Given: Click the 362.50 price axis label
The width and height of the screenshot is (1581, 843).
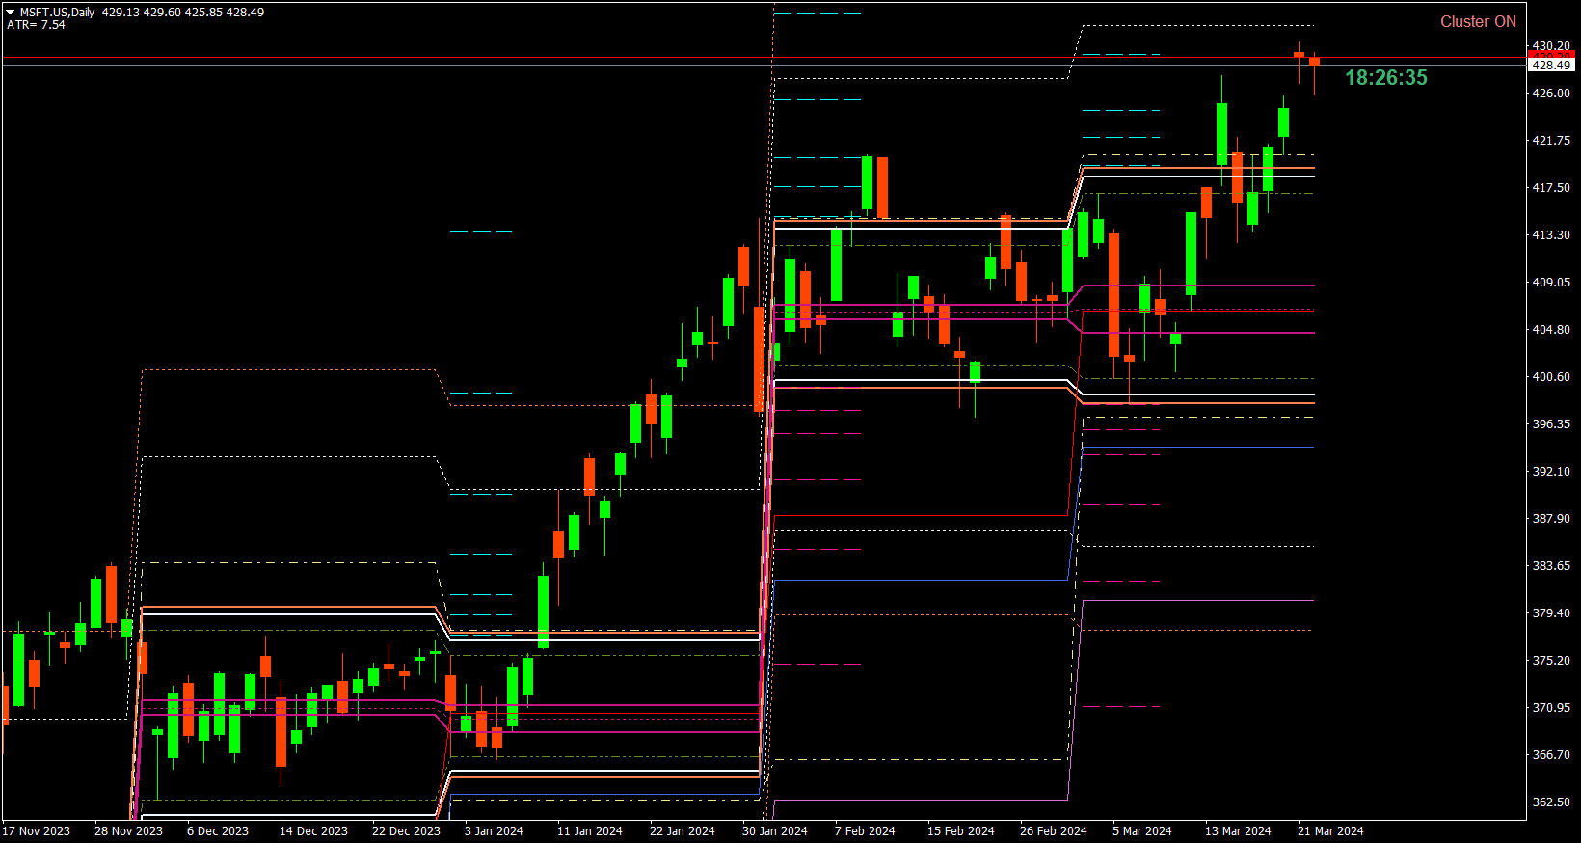Looking at the screenshot, I should click(1551, 802).
